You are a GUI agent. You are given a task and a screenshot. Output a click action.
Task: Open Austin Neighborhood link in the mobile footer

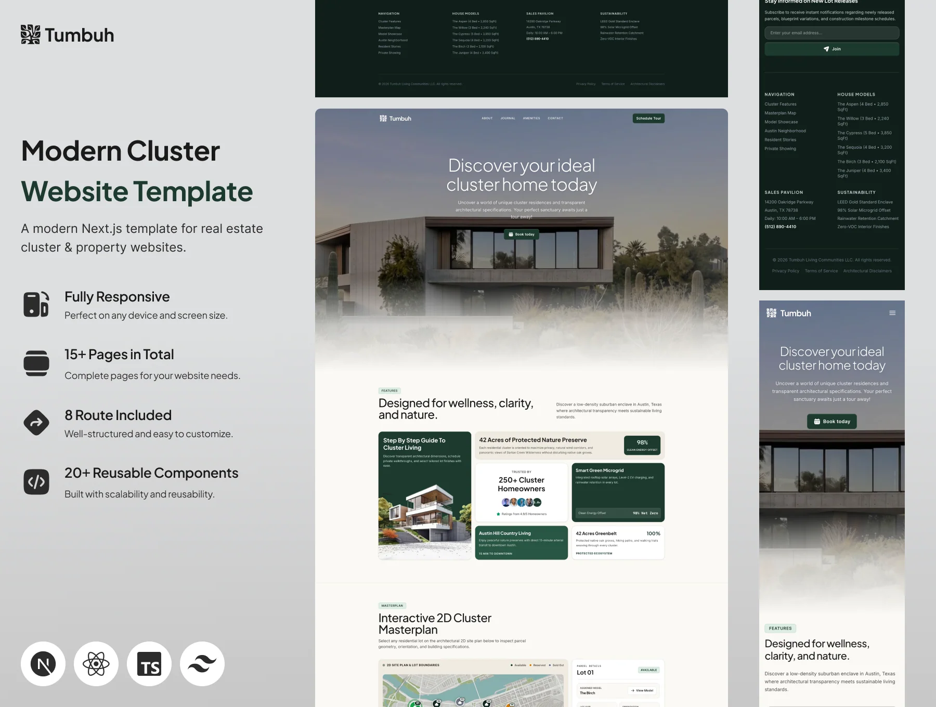click(785, 130)
